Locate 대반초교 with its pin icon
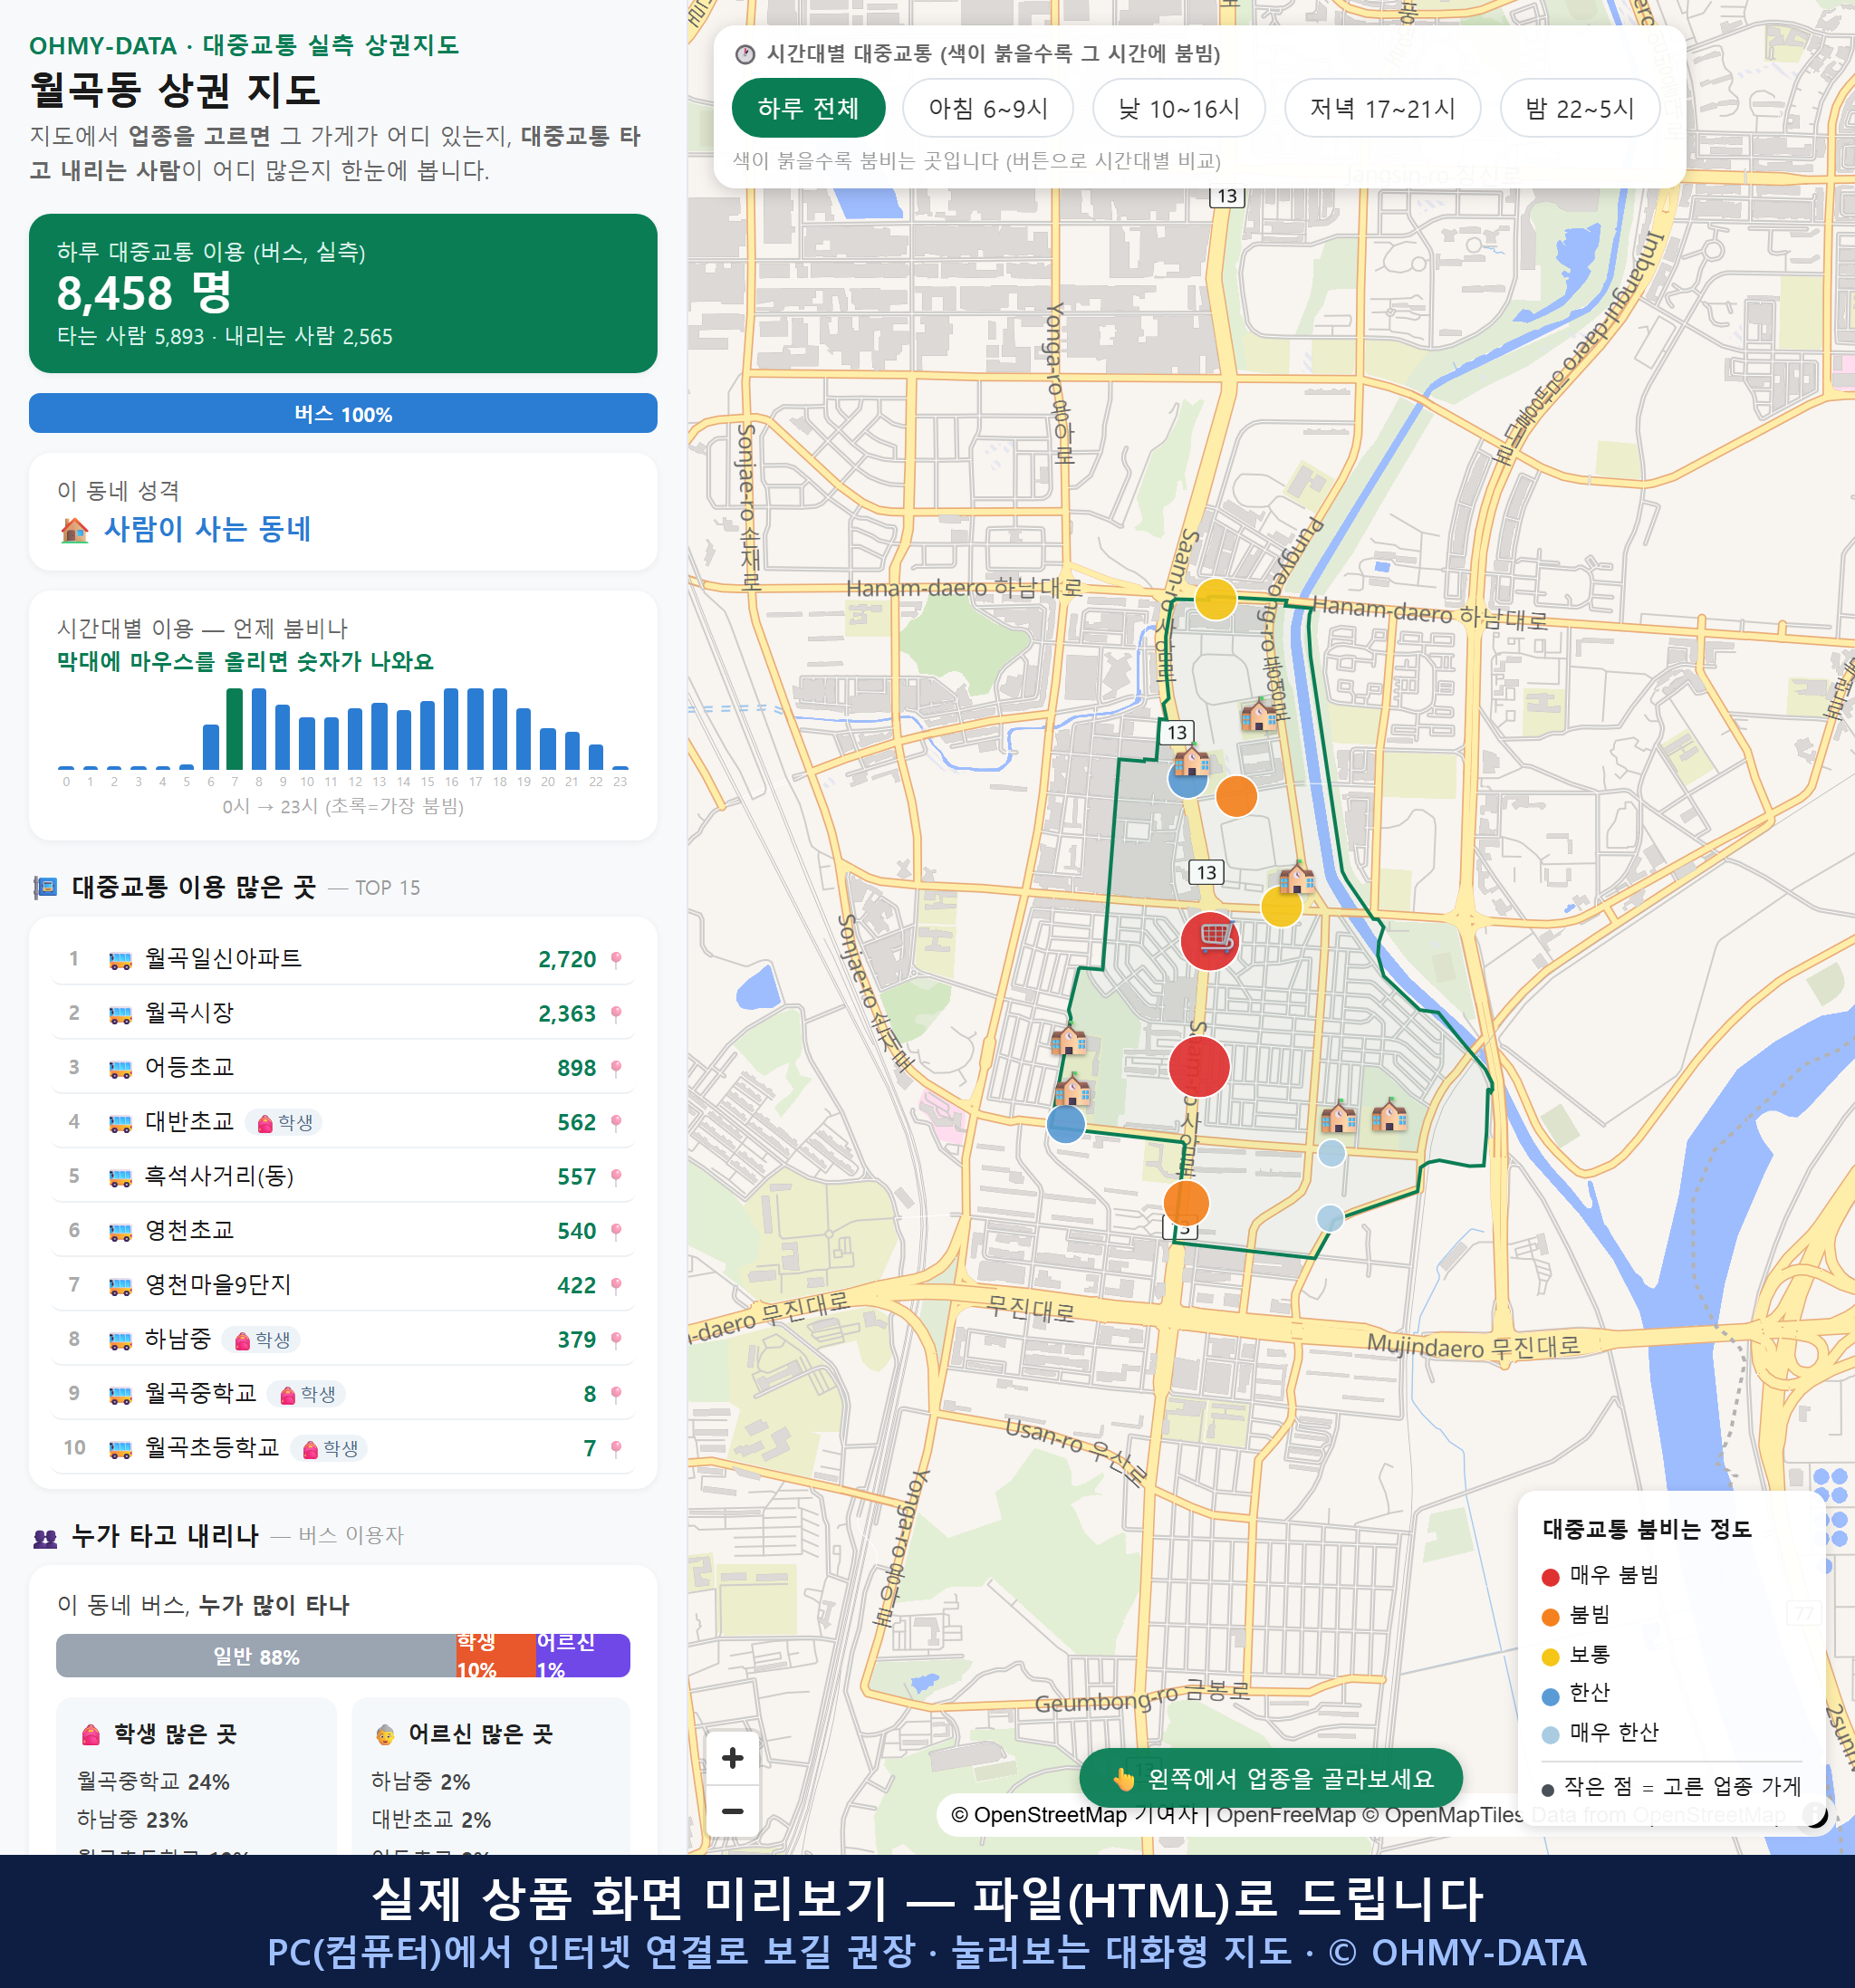 616,1122
